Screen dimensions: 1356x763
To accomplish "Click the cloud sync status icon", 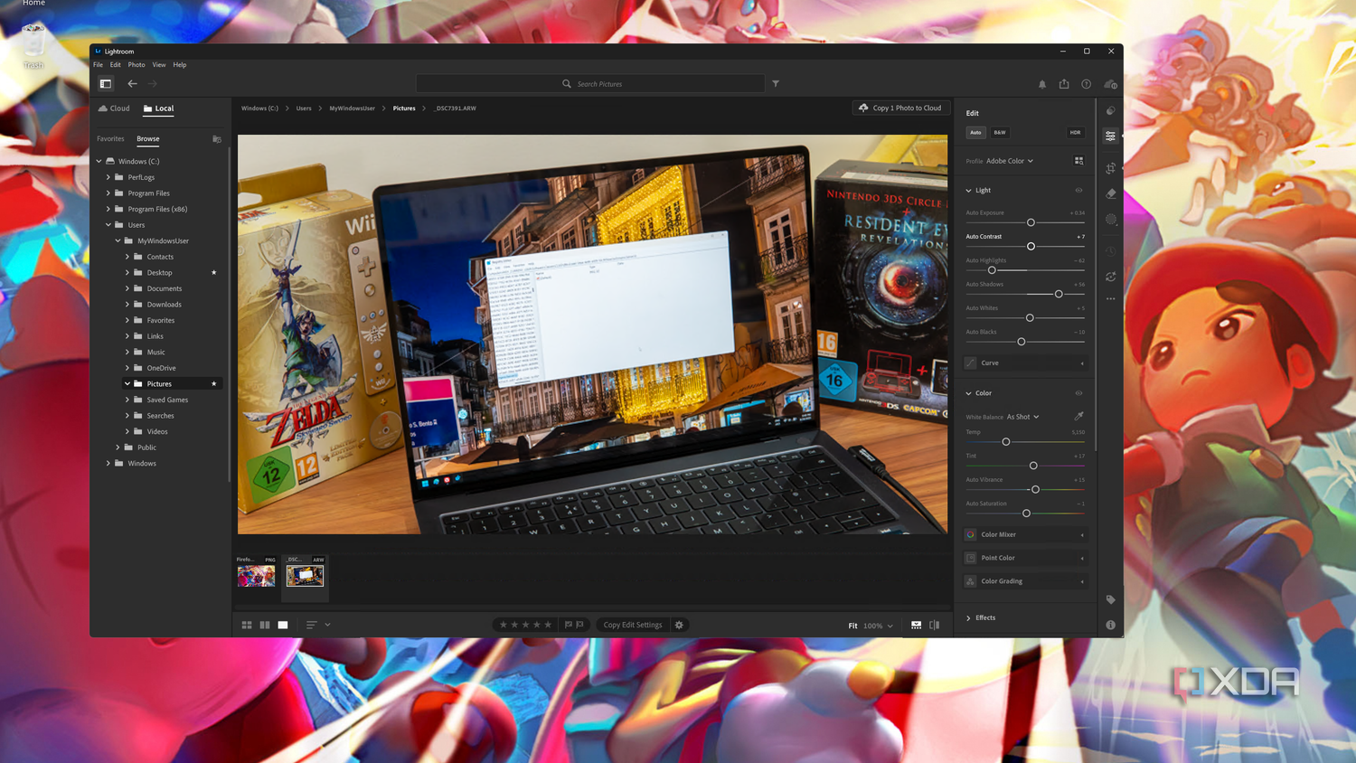I will tap(1111, 83).
